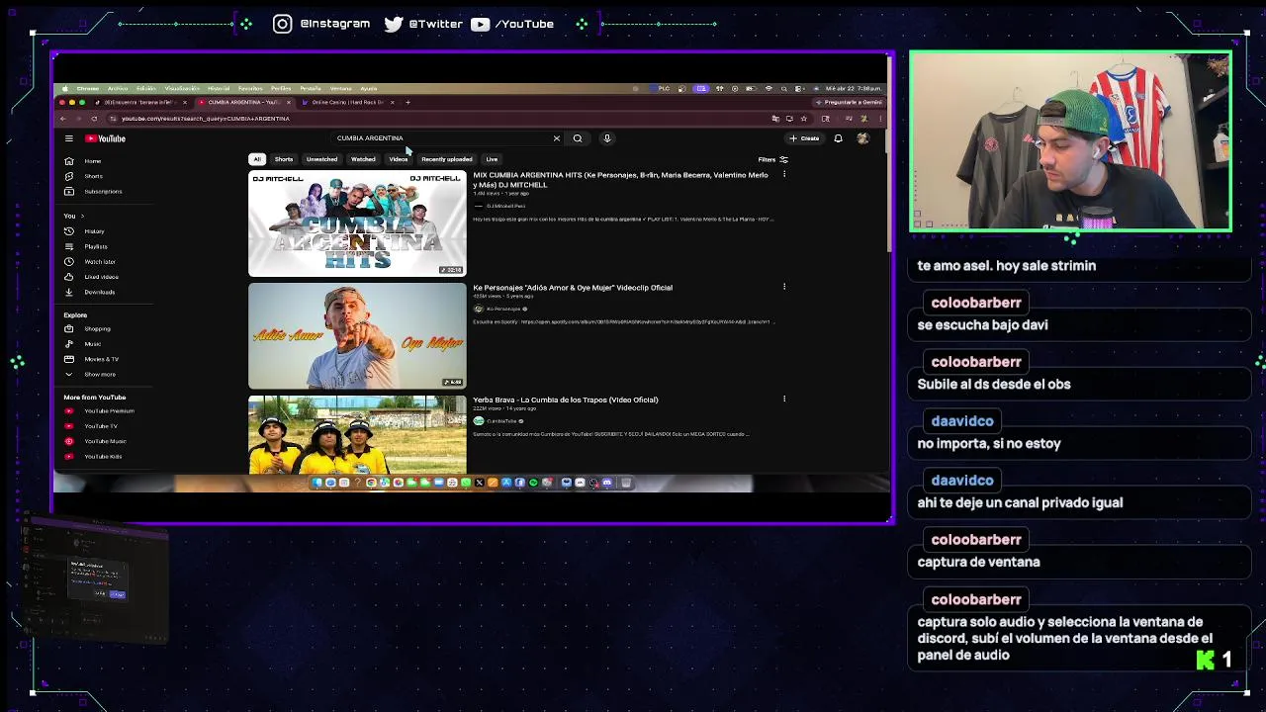Bookmark page with star icon
The image size is (1266, 712).
click(803, 119)
